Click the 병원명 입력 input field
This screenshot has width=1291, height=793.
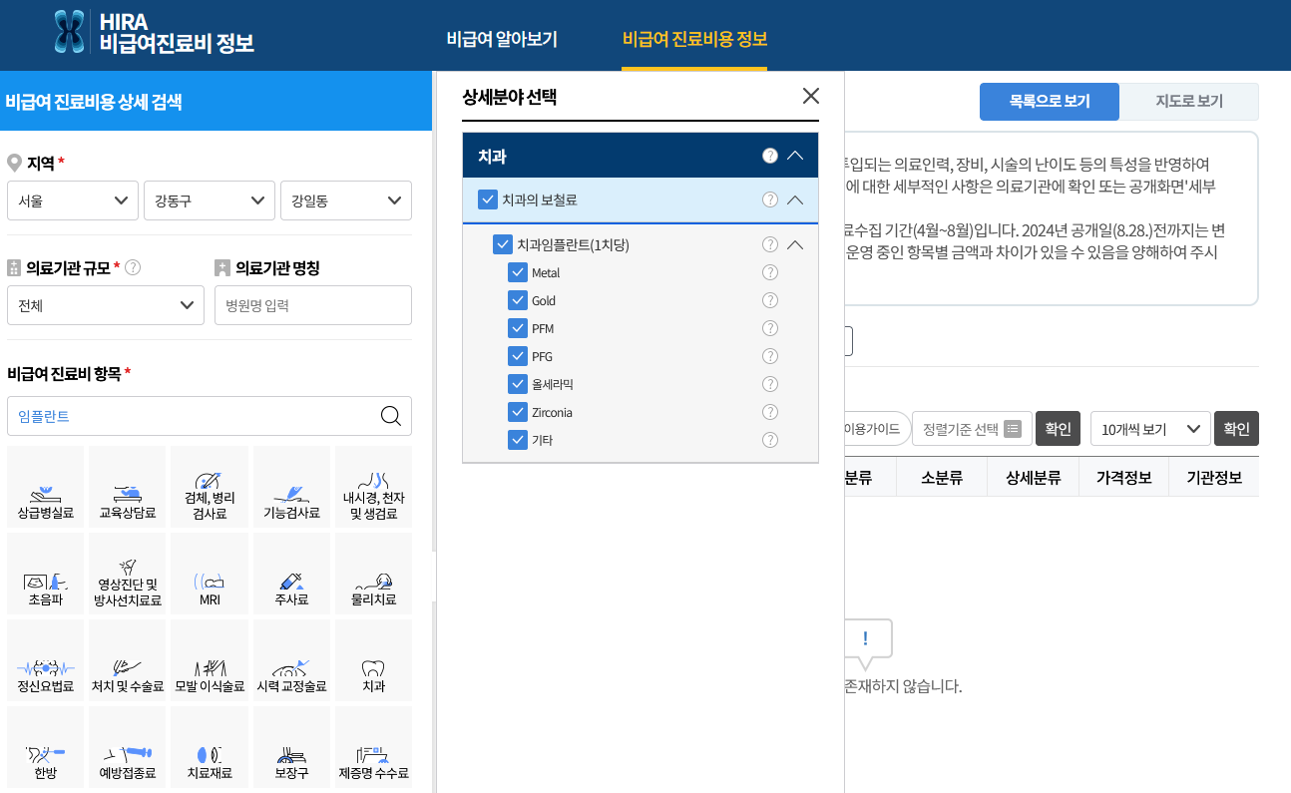[313, 305]
